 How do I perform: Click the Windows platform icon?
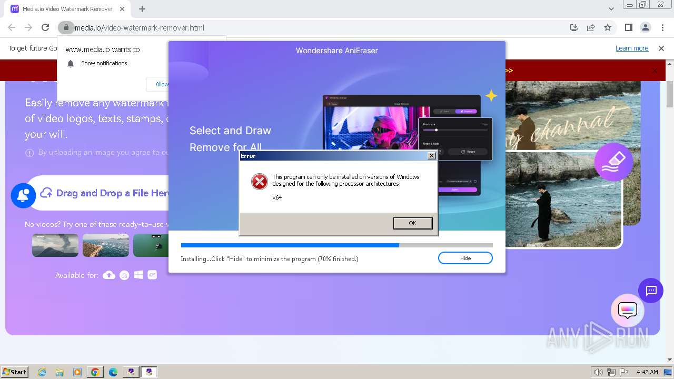point(138,275)
